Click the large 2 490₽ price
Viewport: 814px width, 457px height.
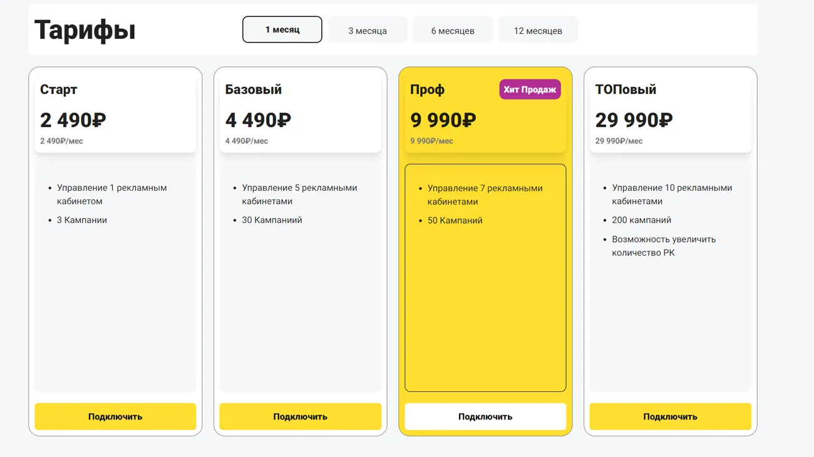(73, 119)
